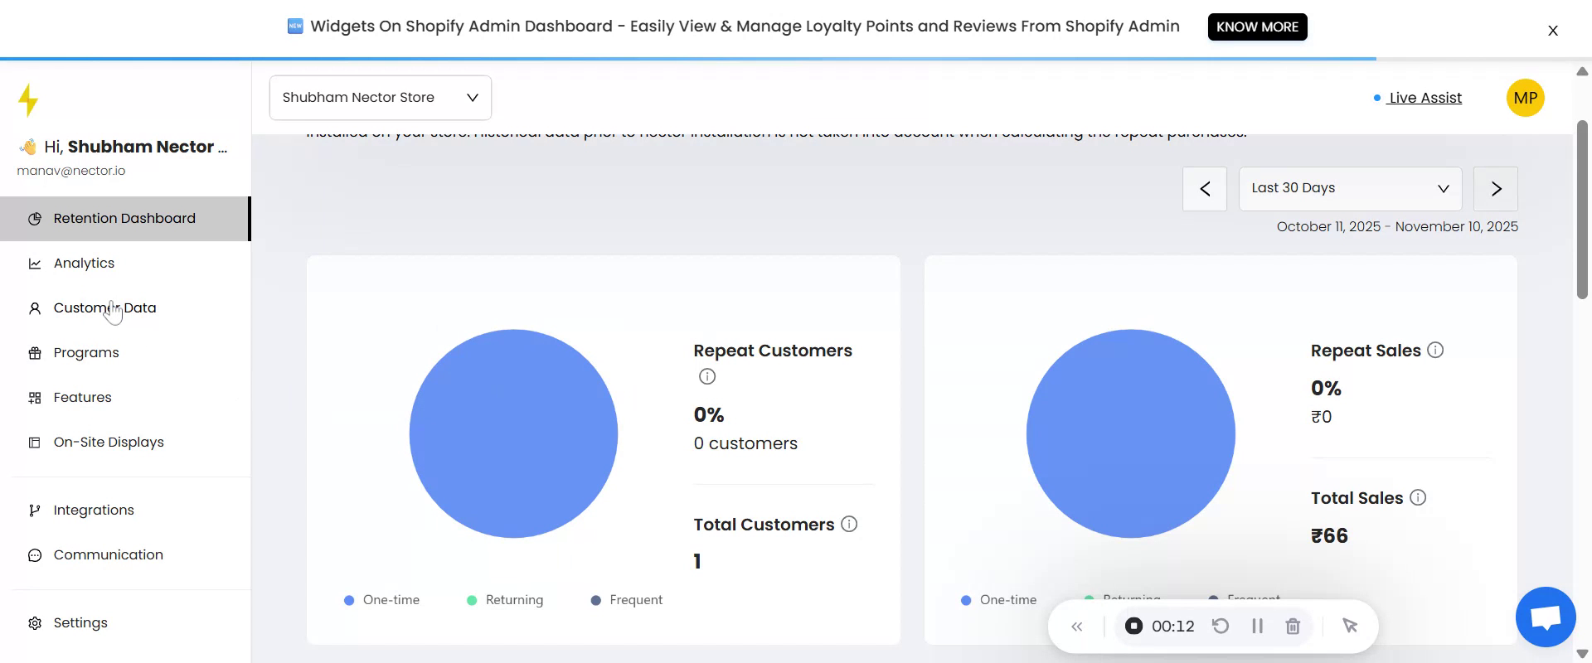Toggle the One-time legend in customers chart
Image resolution: width=1592 pixels, height=663 pixels.
click(382, 600)
